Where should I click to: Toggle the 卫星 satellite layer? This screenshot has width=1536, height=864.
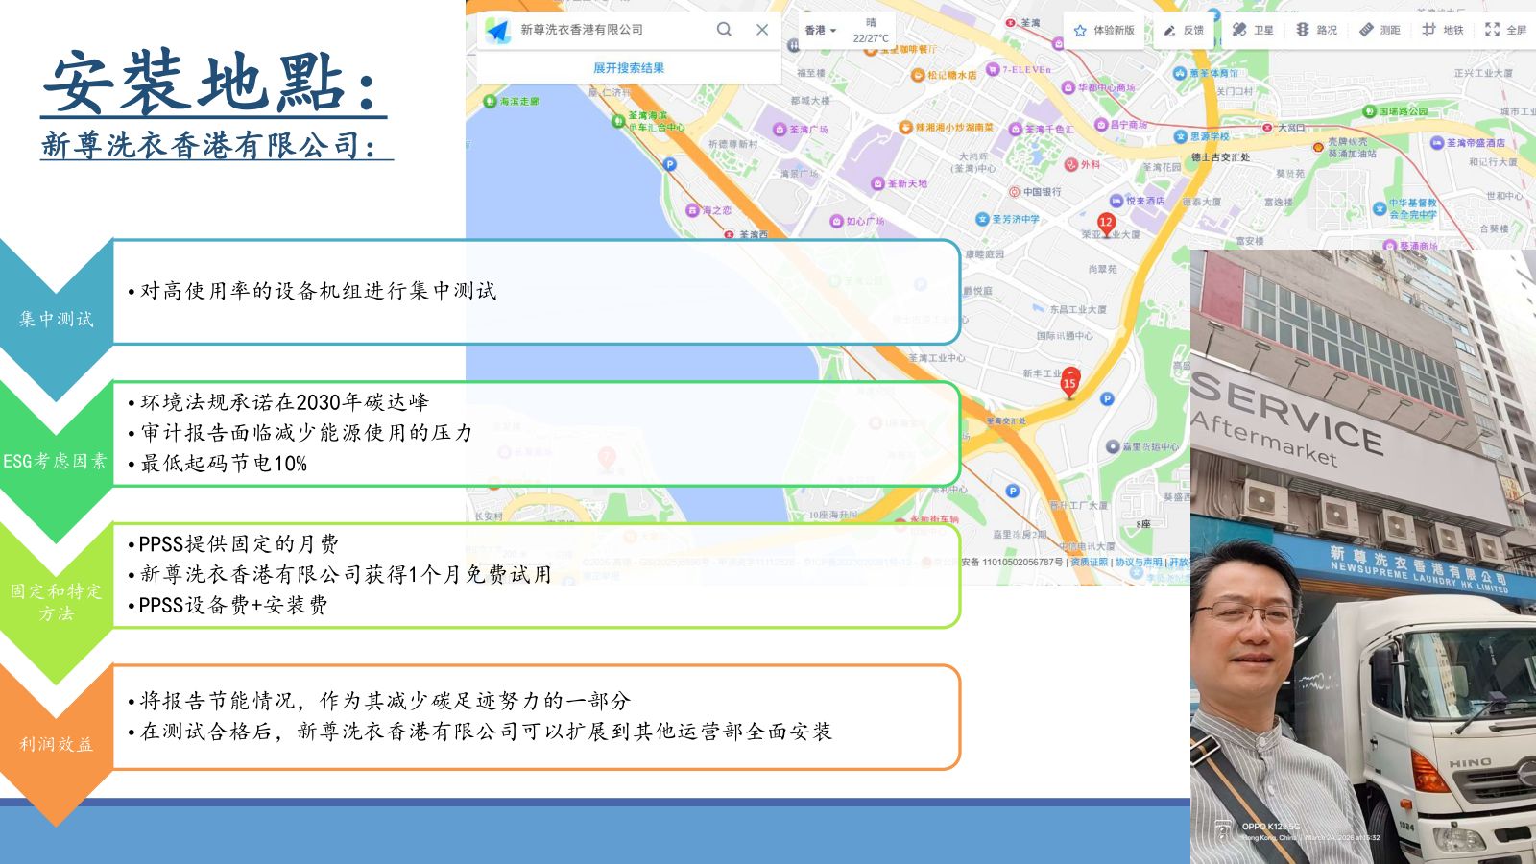(x=1253, y=30)
